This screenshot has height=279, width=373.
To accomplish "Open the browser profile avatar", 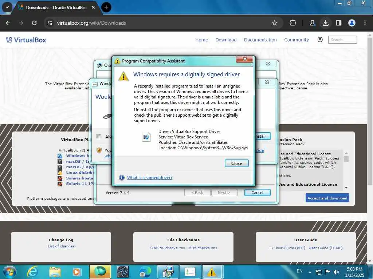I will (x=352, y=23).
